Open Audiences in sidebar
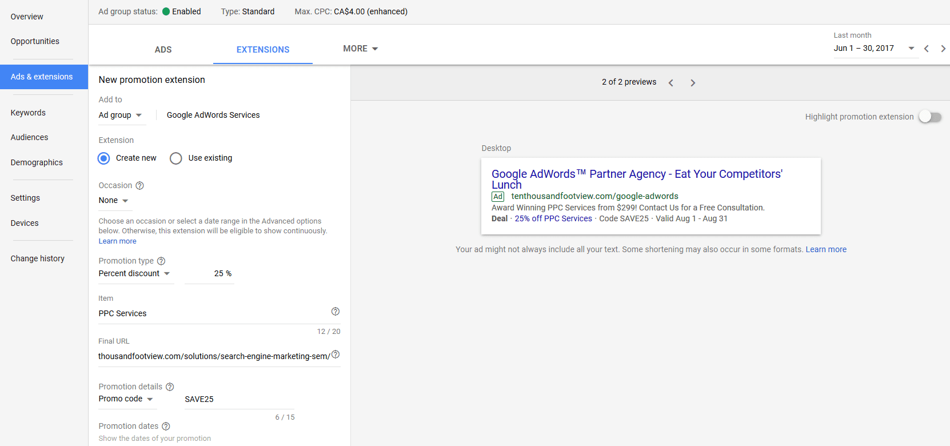This screenshot has height=446, width=950. (29, 137)
